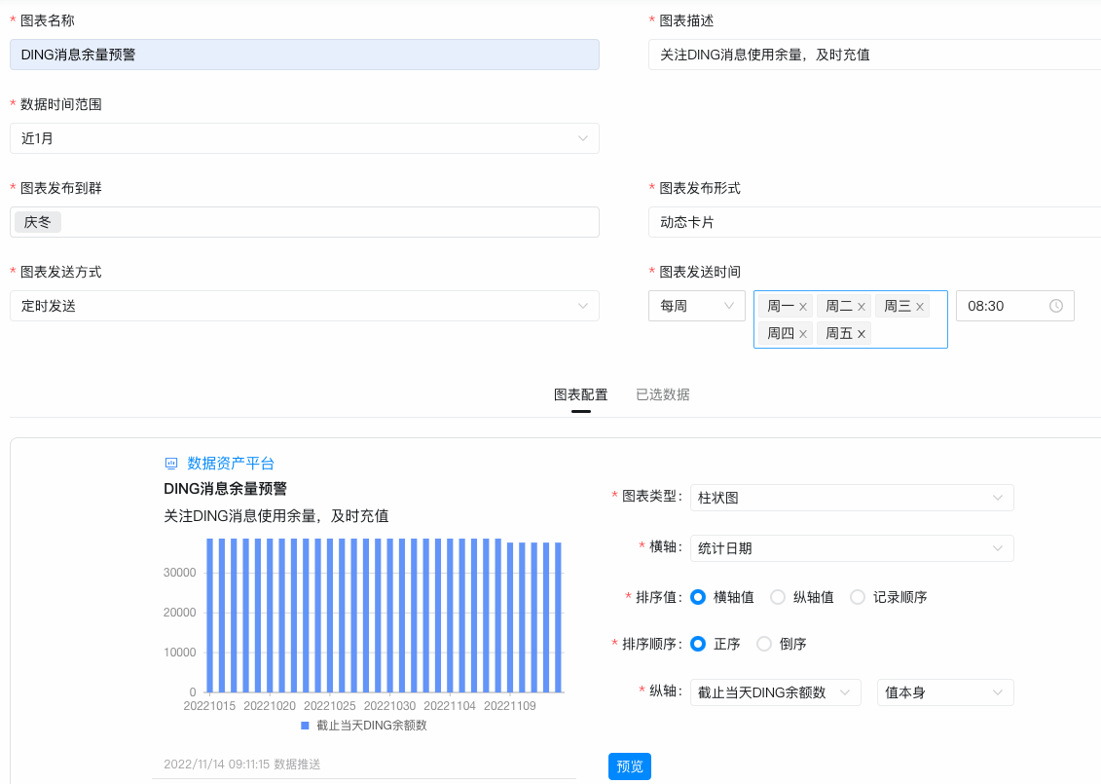Image resolution: width=1101 pixels, height=784 pixels.
Task: Open the 图表发布形式 dropdown showing 动态卡片
Action: tap(874, 223)
